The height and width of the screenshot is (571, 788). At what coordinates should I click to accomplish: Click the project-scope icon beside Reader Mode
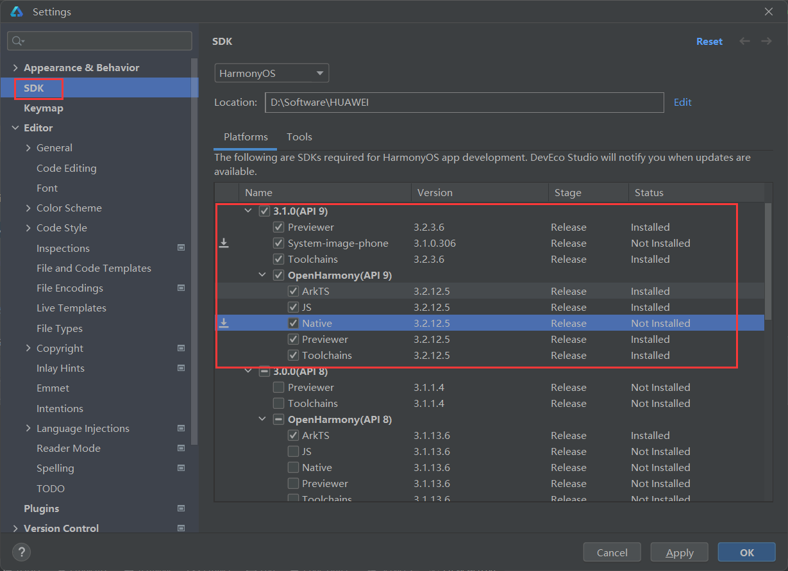pyautogui.click(x=181, y=448)
